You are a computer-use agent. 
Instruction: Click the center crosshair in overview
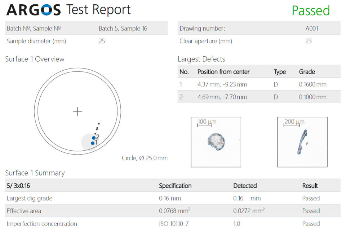tap(77, 111)
